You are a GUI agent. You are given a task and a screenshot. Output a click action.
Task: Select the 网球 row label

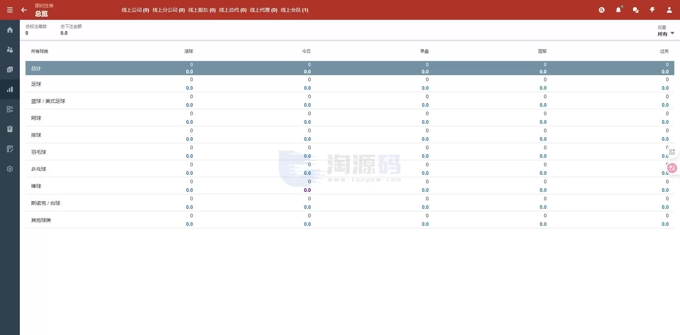click(x=36, y=118)
